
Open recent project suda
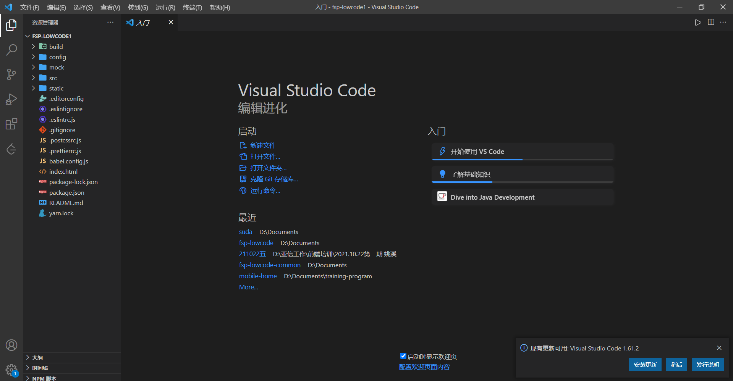coord(246,232)
